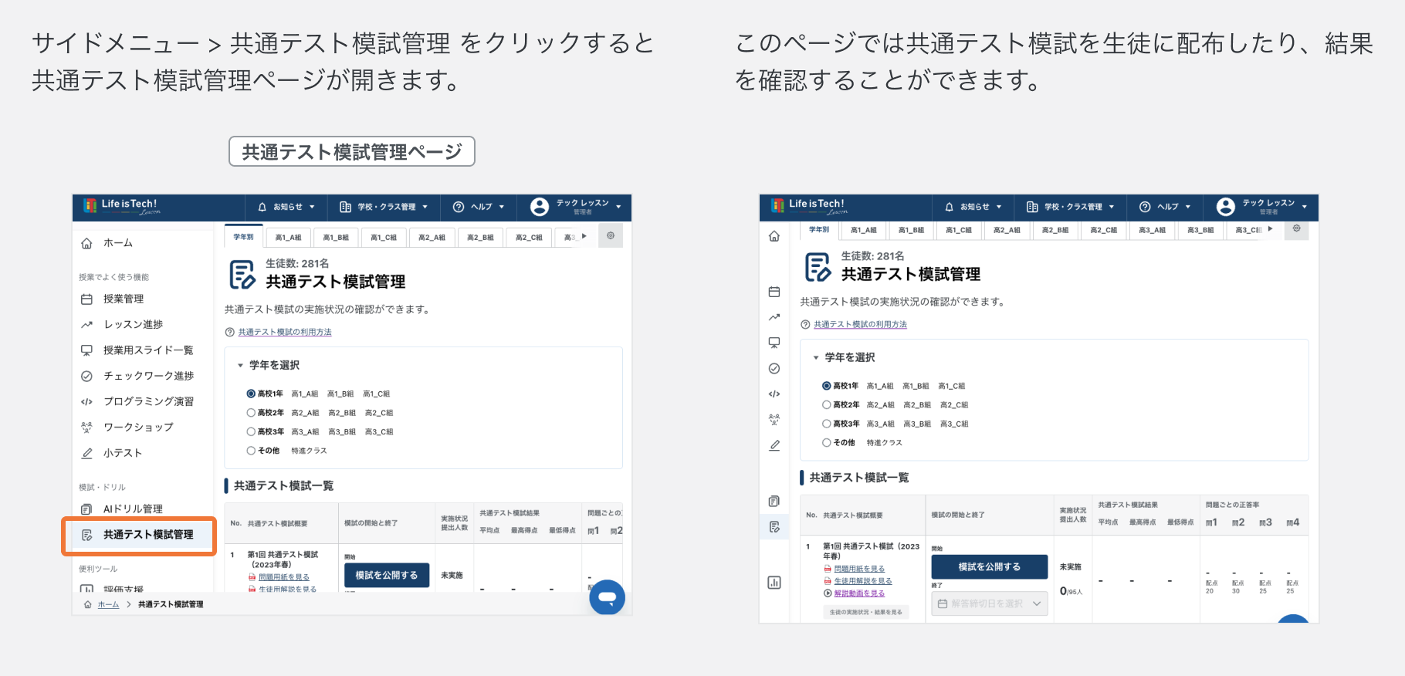Select 高校3年 radio in right screenshot

pos(827,424)
